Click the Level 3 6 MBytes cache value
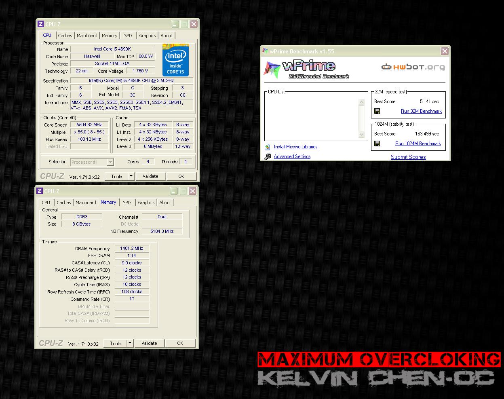 click(153, 146)
